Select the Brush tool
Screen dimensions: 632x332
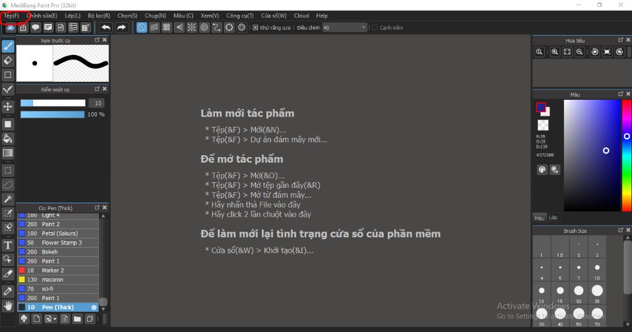click(7, 46)
